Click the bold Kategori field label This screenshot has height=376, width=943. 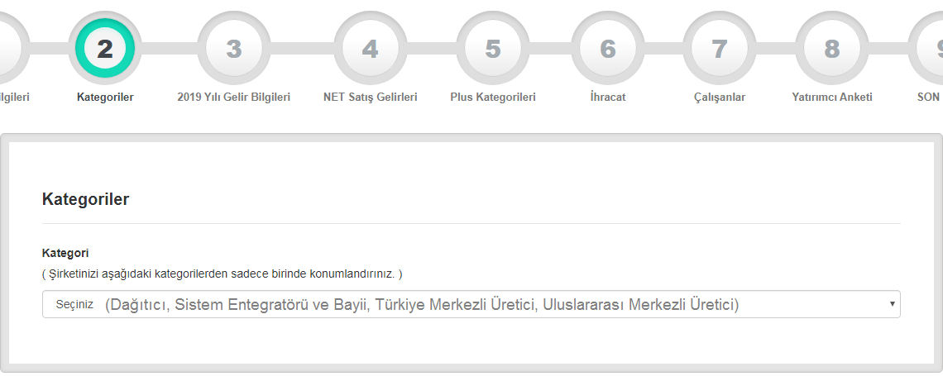[x=65, y=253]
